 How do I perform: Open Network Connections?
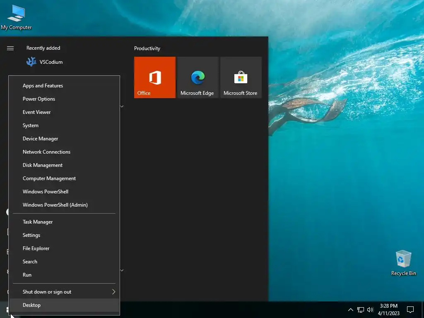[x=64, y=152]
